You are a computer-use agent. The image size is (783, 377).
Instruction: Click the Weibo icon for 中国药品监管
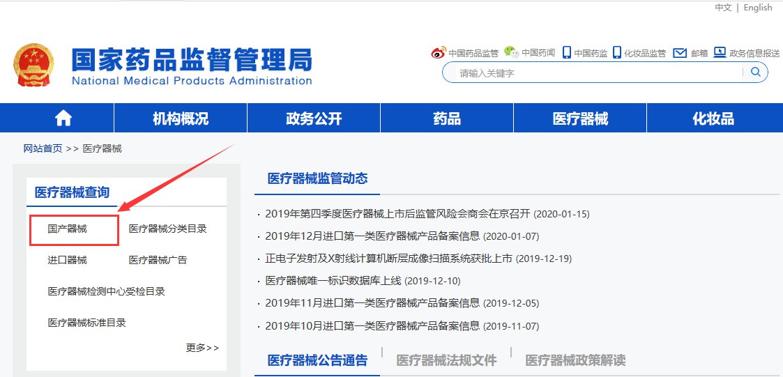(x=438, y=53)
